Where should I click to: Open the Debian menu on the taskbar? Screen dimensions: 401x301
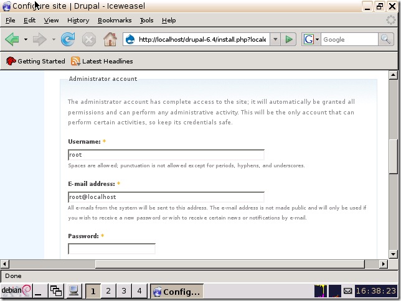click(x=16, y=290)
